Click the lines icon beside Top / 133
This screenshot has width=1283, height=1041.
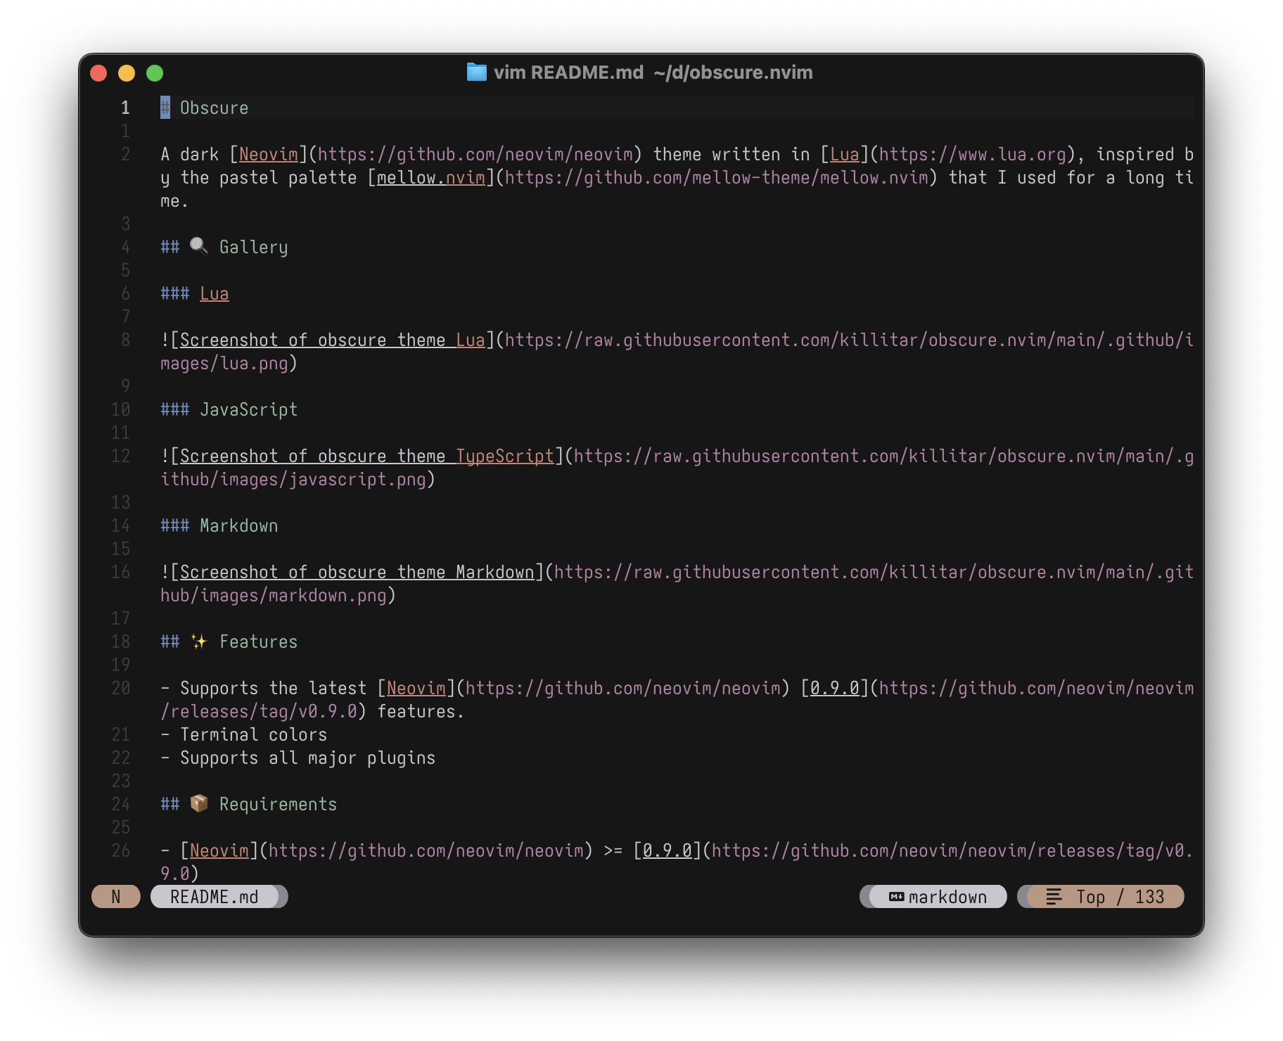(1054, 896)
